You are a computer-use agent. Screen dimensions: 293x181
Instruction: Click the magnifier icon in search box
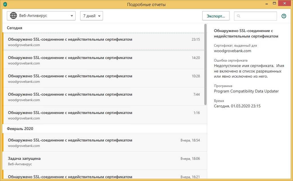pos(238,16)
